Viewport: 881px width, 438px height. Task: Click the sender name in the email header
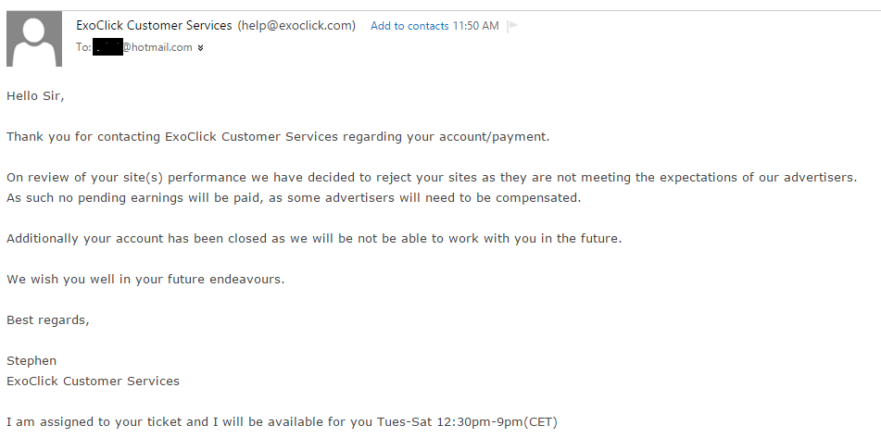click(154, 26)
